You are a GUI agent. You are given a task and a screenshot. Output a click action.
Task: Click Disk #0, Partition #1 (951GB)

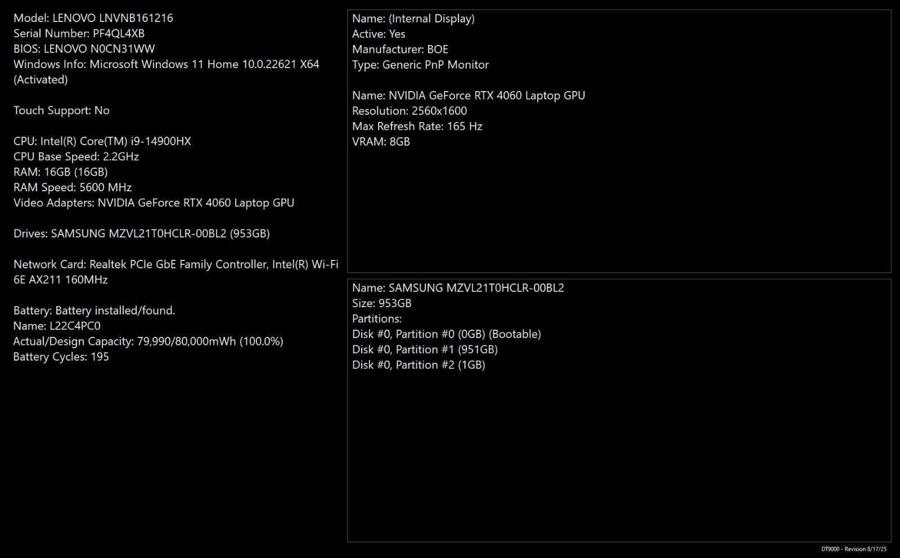[425, 349]
